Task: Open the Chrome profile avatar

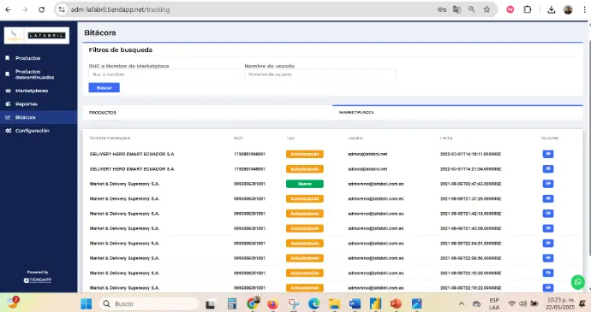Action: [568, 9]
